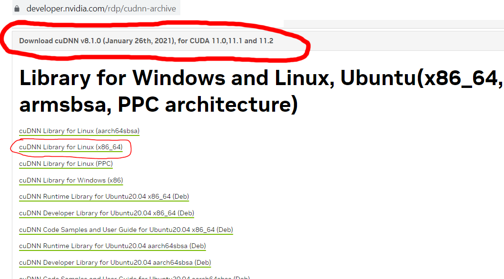Download cuDNN Developer Library Ubuntu20.04 aarch64sbsa Deb
This screenshot has width=504, height=279.
point(115,263)
